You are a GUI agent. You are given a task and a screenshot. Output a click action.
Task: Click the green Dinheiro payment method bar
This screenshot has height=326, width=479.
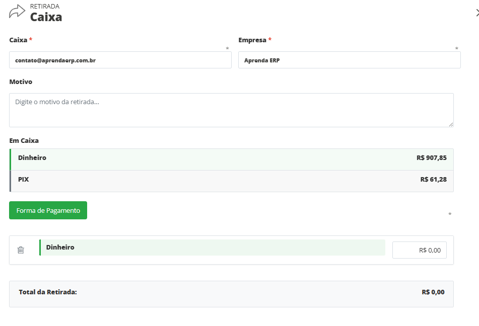(x=212, y=248)
